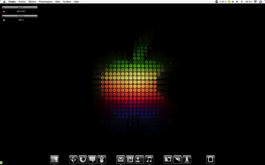265x165 pixels.
Task: Open the Aide menu
Action: [x=77, y=2]
